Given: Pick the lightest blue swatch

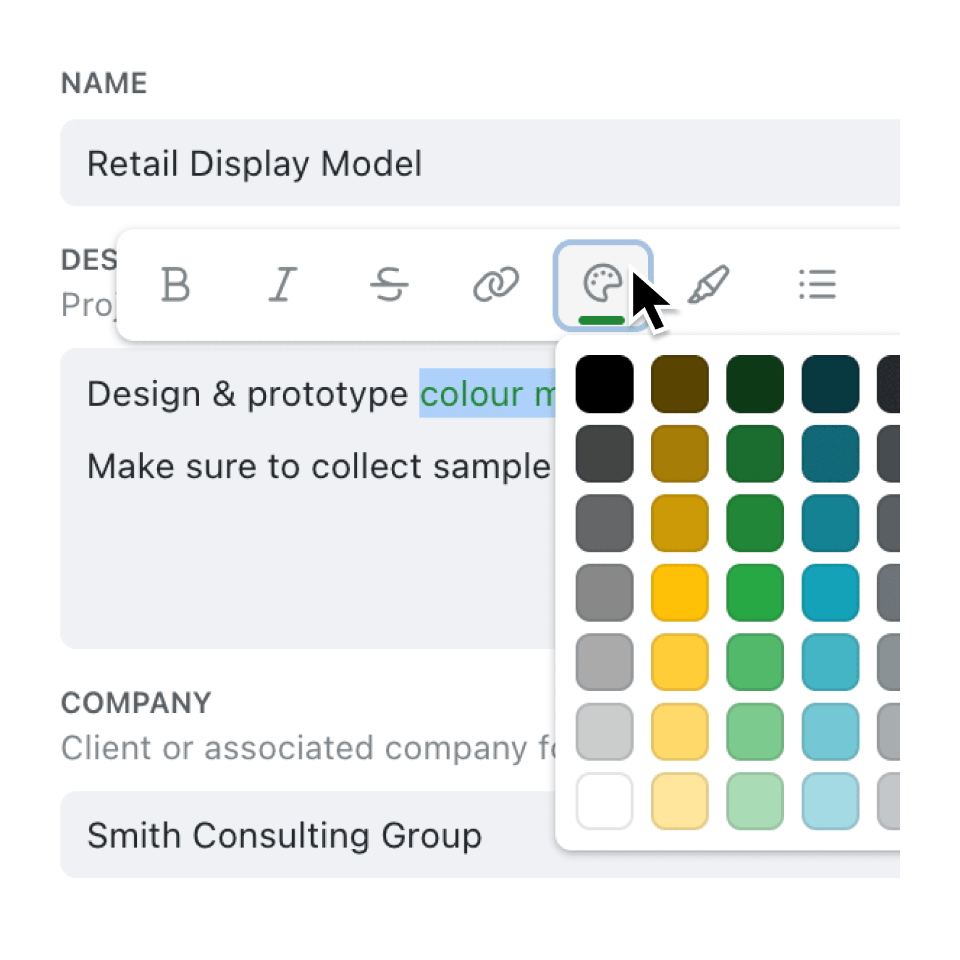Looking at the screenshot, I should click(830, 801).
